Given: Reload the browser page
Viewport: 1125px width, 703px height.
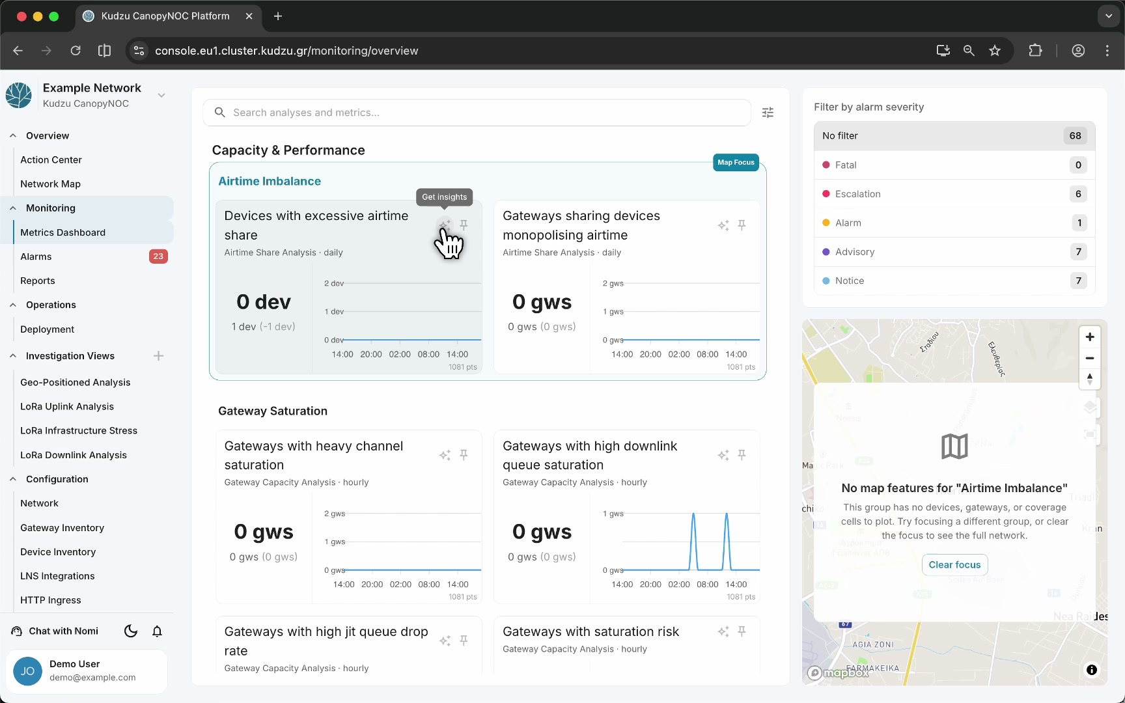Looking at the screenshot, I should click(76, 51).
